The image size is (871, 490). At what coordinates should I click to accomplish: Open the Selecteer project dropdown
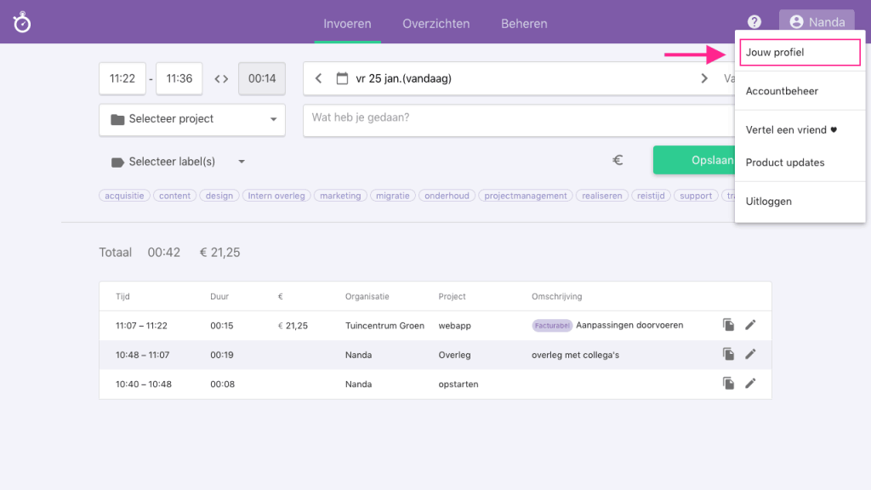click(x=192, y=119)
